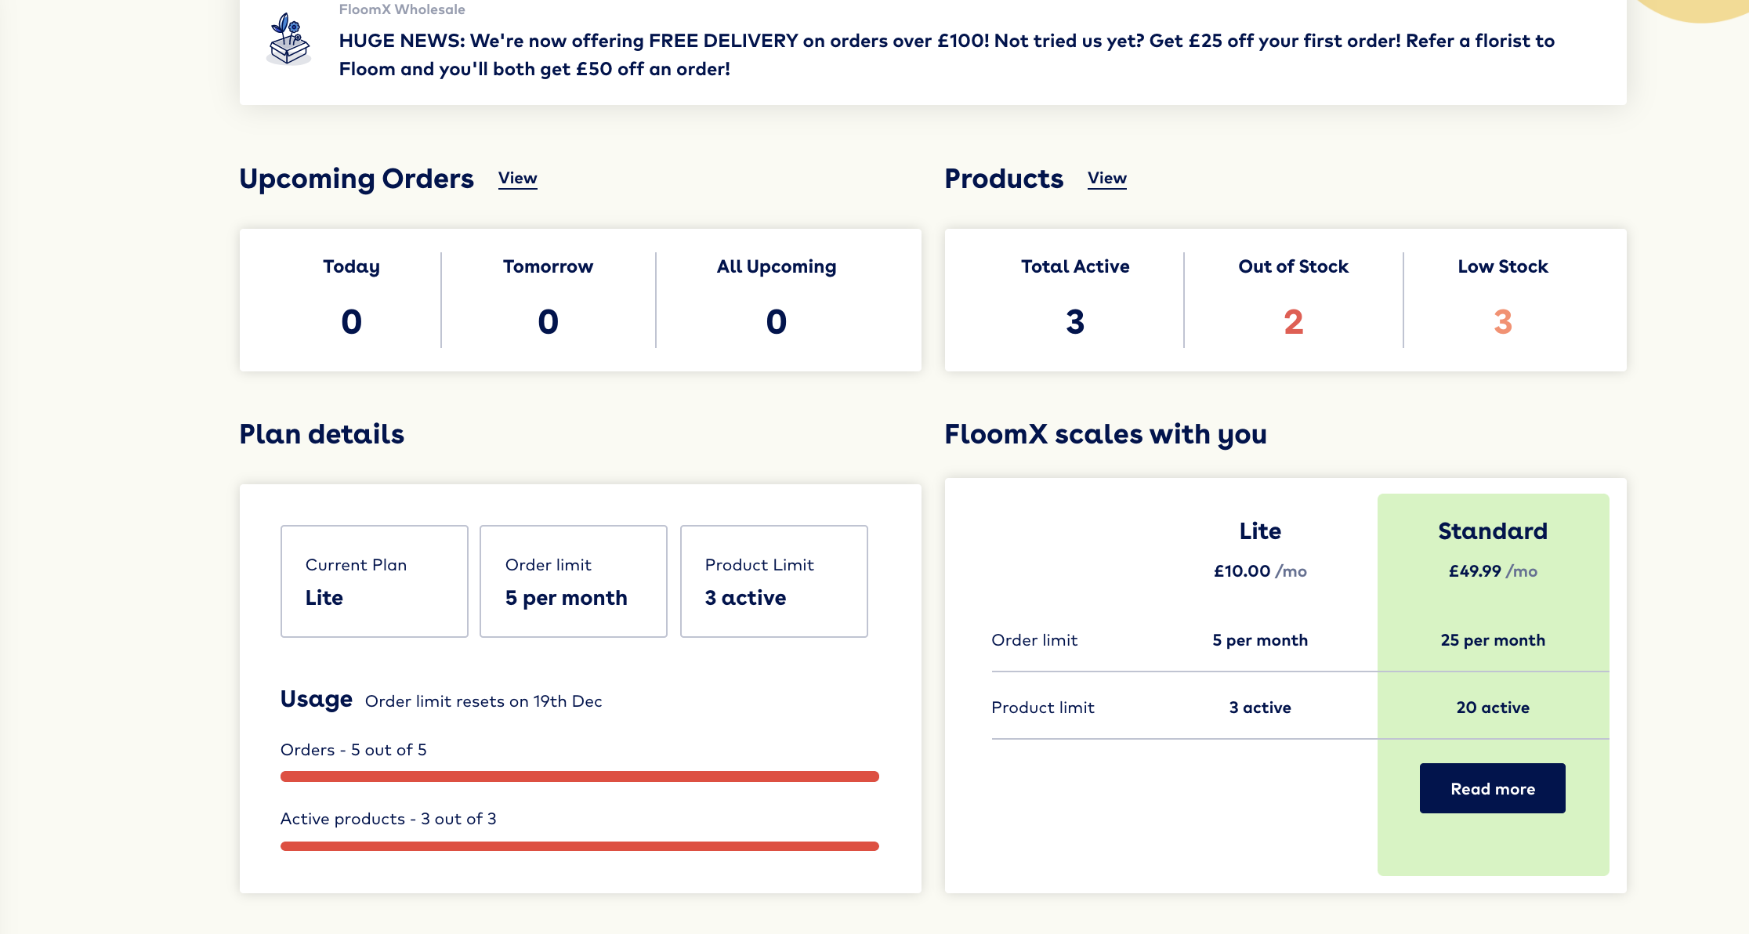This screenshot has height=934, width=1749.
Task: Select the Out of Stock count
Action: coord(1293,321)
